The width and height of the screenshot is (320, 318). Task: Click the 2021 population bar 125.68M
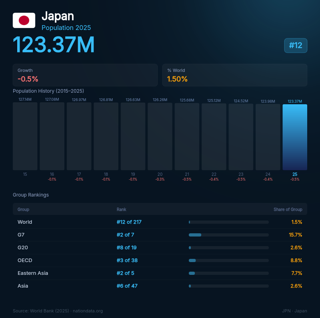187,137
